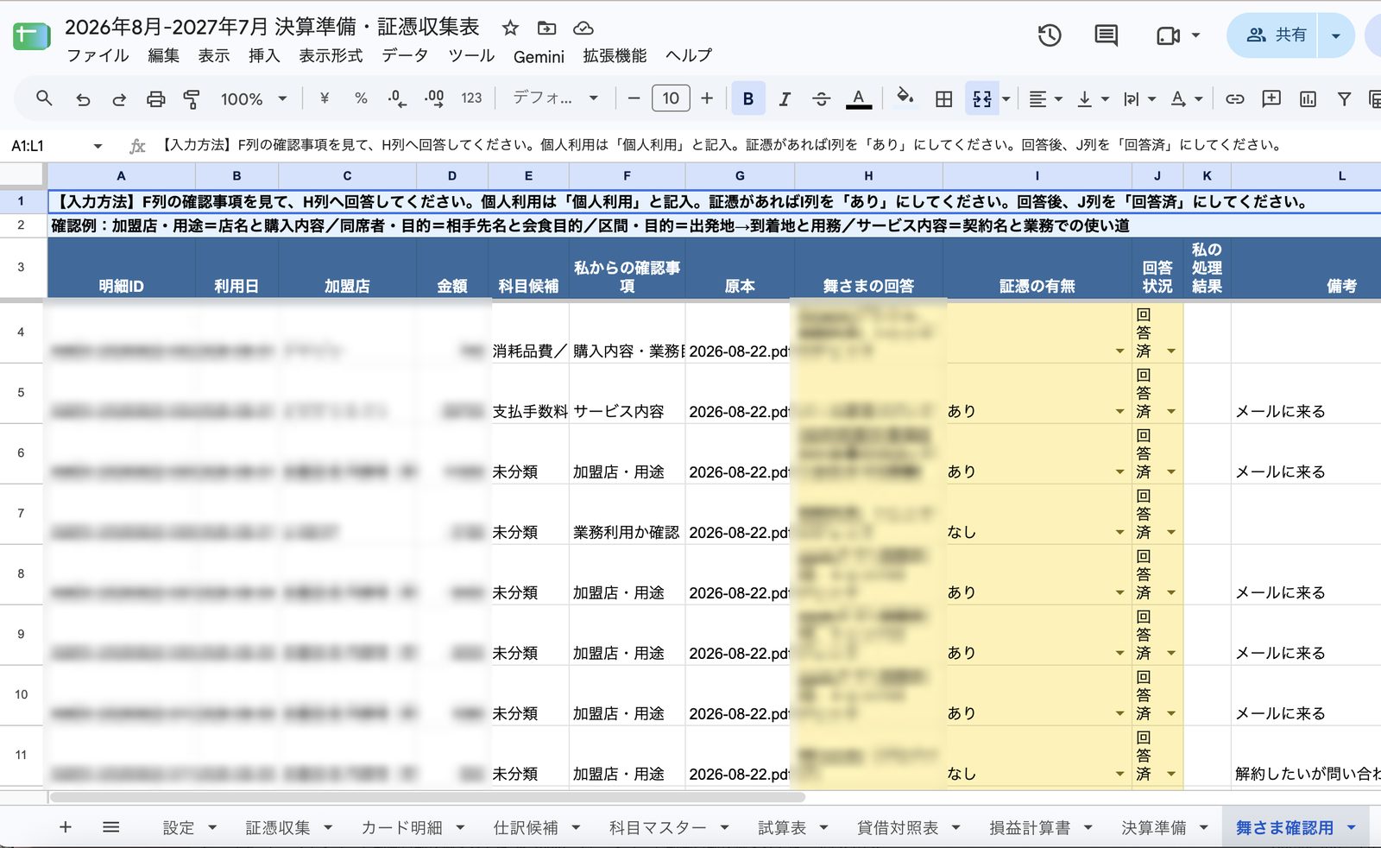Open the 123 number format menu
Image resolution: width=1381 pixels, height=848 pixels.
click(x=471, y=98)
